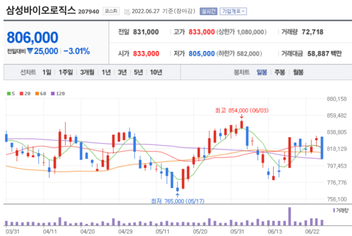This screenshot has width=352, height=236.
Task: Click the 880,158 price axis label
Action: point(337,99)
